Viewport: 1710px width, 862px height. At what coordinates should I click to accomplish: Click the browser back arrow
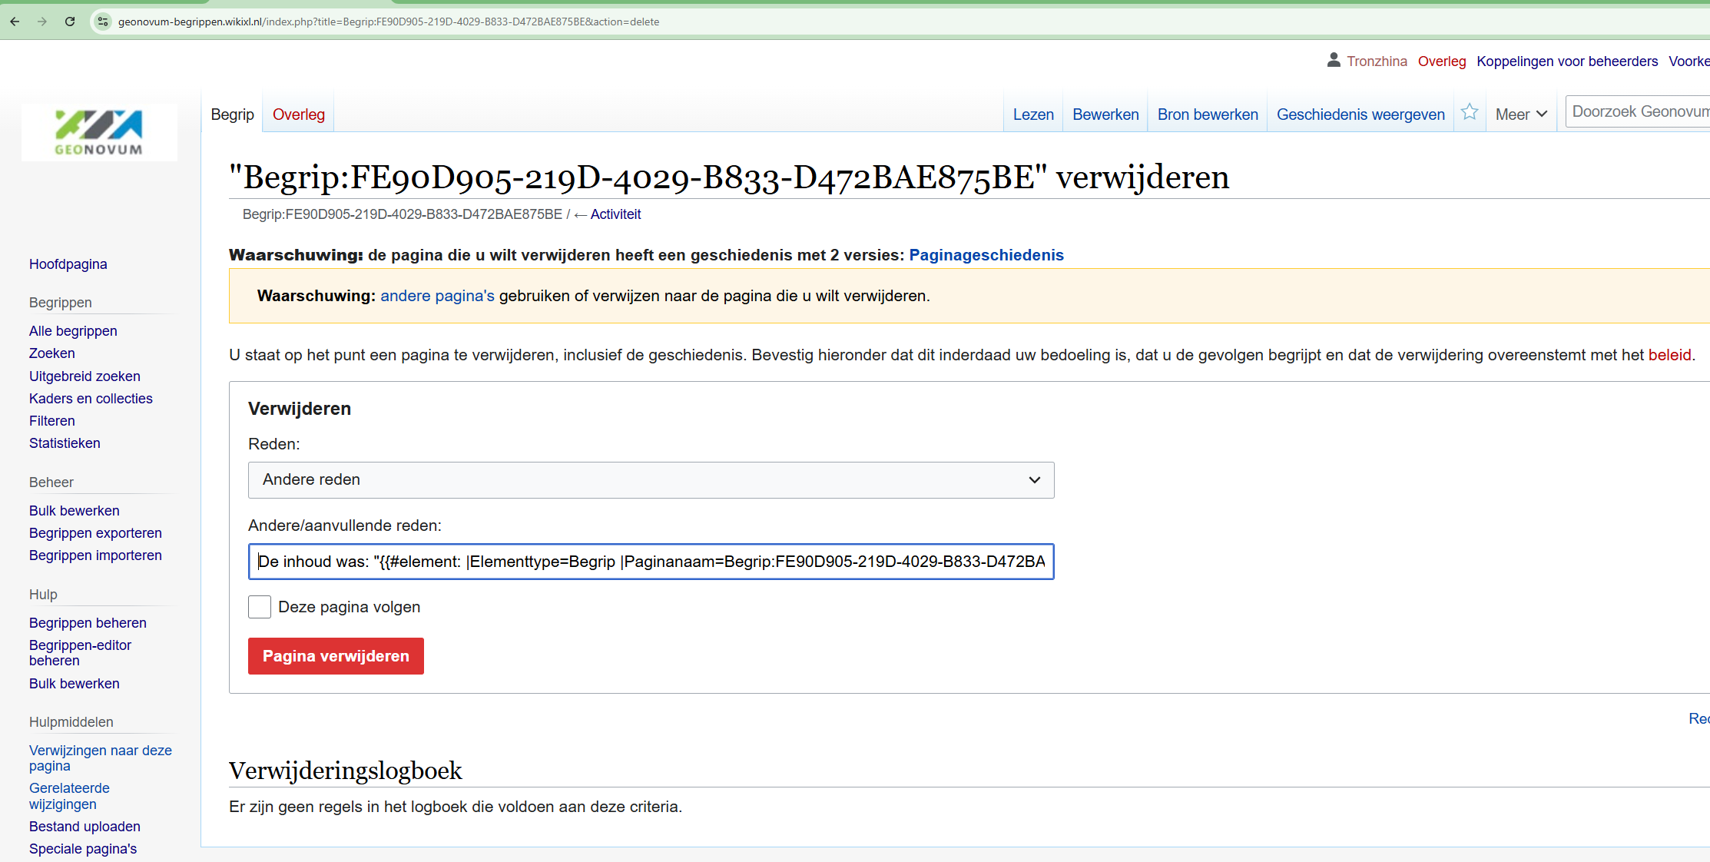(15, 22)
